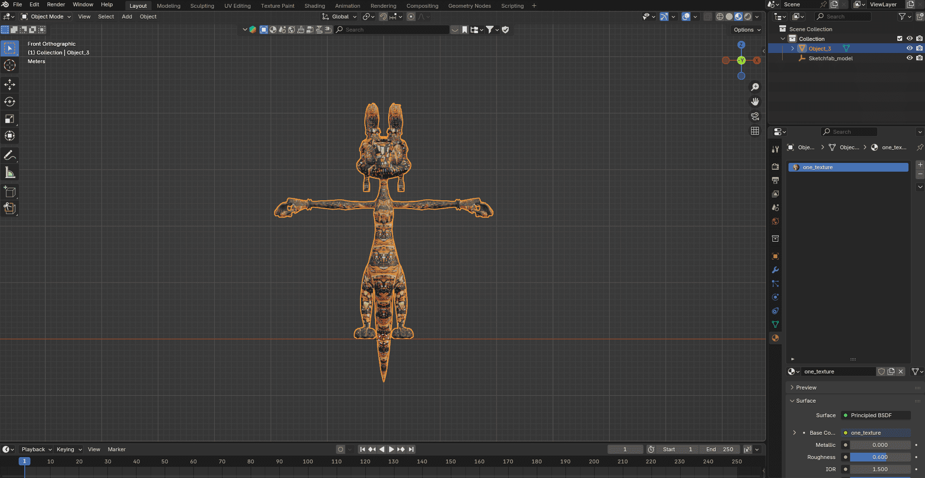Open the Edit menu
The height and width of the screenshot is (478, 925).
pos(34,4)
